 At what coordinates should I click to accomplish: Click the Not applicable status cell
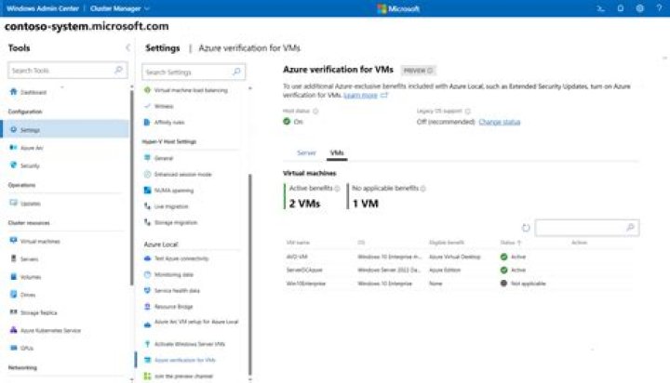(523, 284)
